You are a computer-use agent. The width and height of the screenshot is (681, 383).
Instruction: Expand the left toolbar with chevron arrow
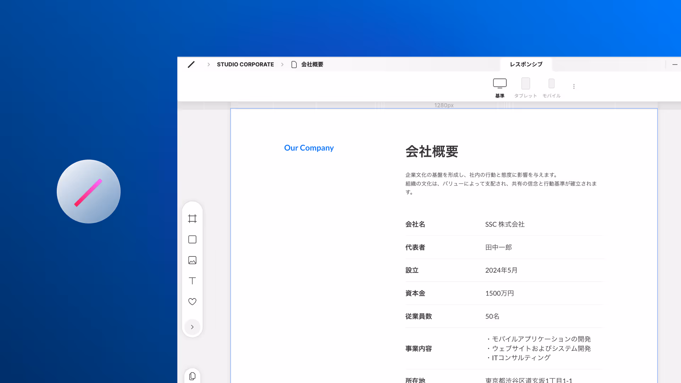pos(192,327)
